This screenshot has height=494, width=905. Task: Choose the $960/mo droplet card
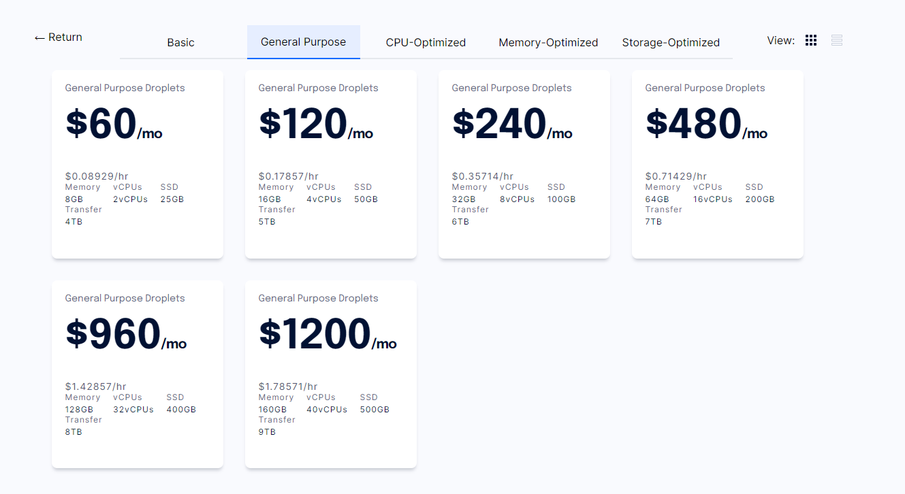[138, 374]
